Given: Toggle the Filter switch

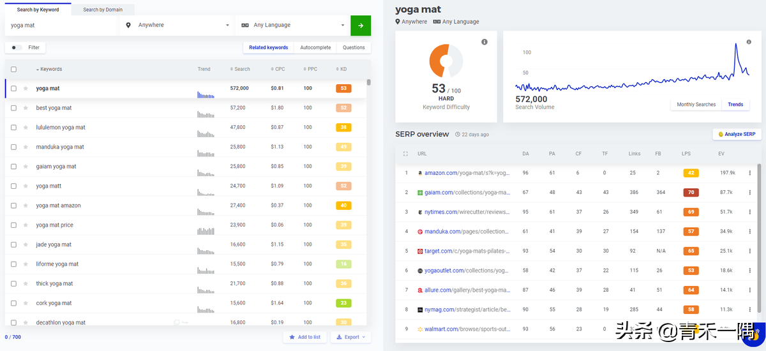Looking at the screenshot, I should coord(17,47).
